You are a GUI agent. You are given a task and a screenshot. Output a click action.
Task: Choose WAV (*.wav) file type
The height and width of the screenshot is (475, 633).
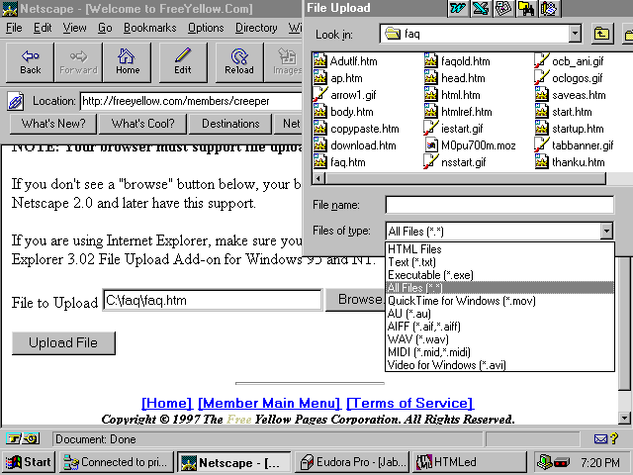[499, 339]
